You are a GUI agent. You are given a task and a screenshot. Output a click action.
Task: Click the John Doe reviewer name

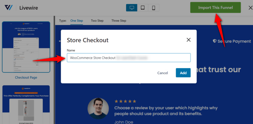pyautogui.click(x=124, y=122)
